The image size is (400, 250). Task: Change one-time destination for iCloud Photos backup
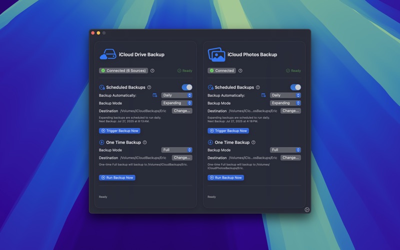(x=290, y=157)
